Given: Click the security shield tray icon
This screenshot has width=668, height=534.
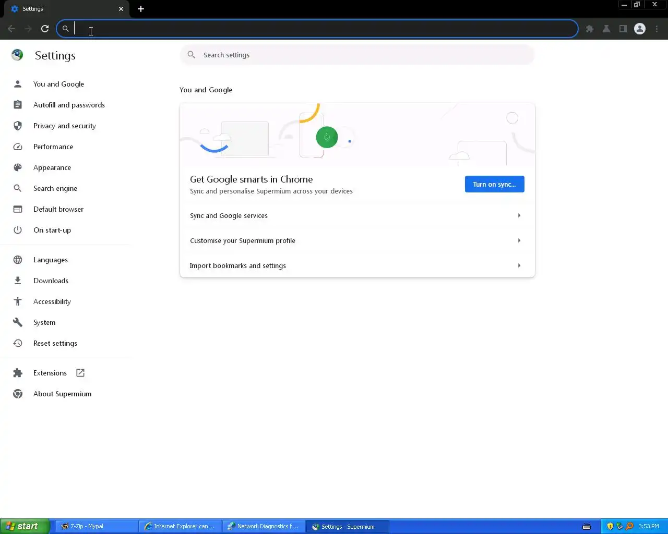Looking at the screenshot, I should click(610, 526).
